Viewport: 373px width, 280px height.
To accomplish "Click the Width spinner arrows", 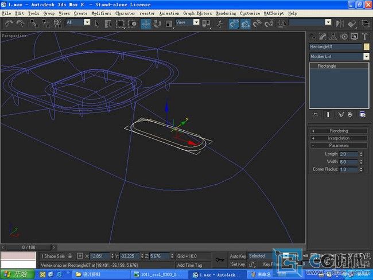I will 361,162.
